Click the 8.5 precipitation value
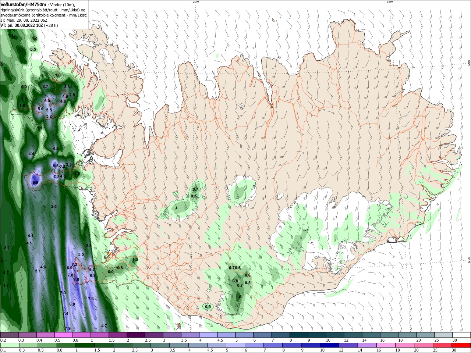 coord(56,166)
